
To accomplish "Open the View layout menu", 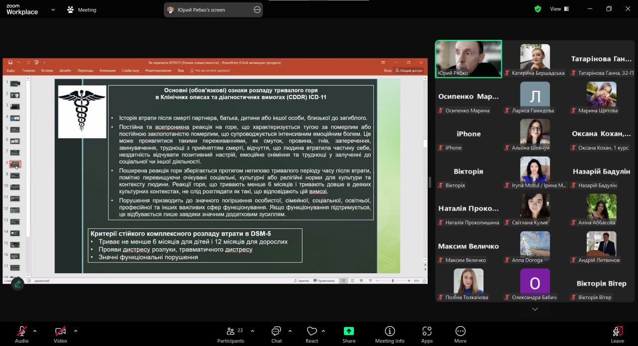I will click(x=560, y=9).
